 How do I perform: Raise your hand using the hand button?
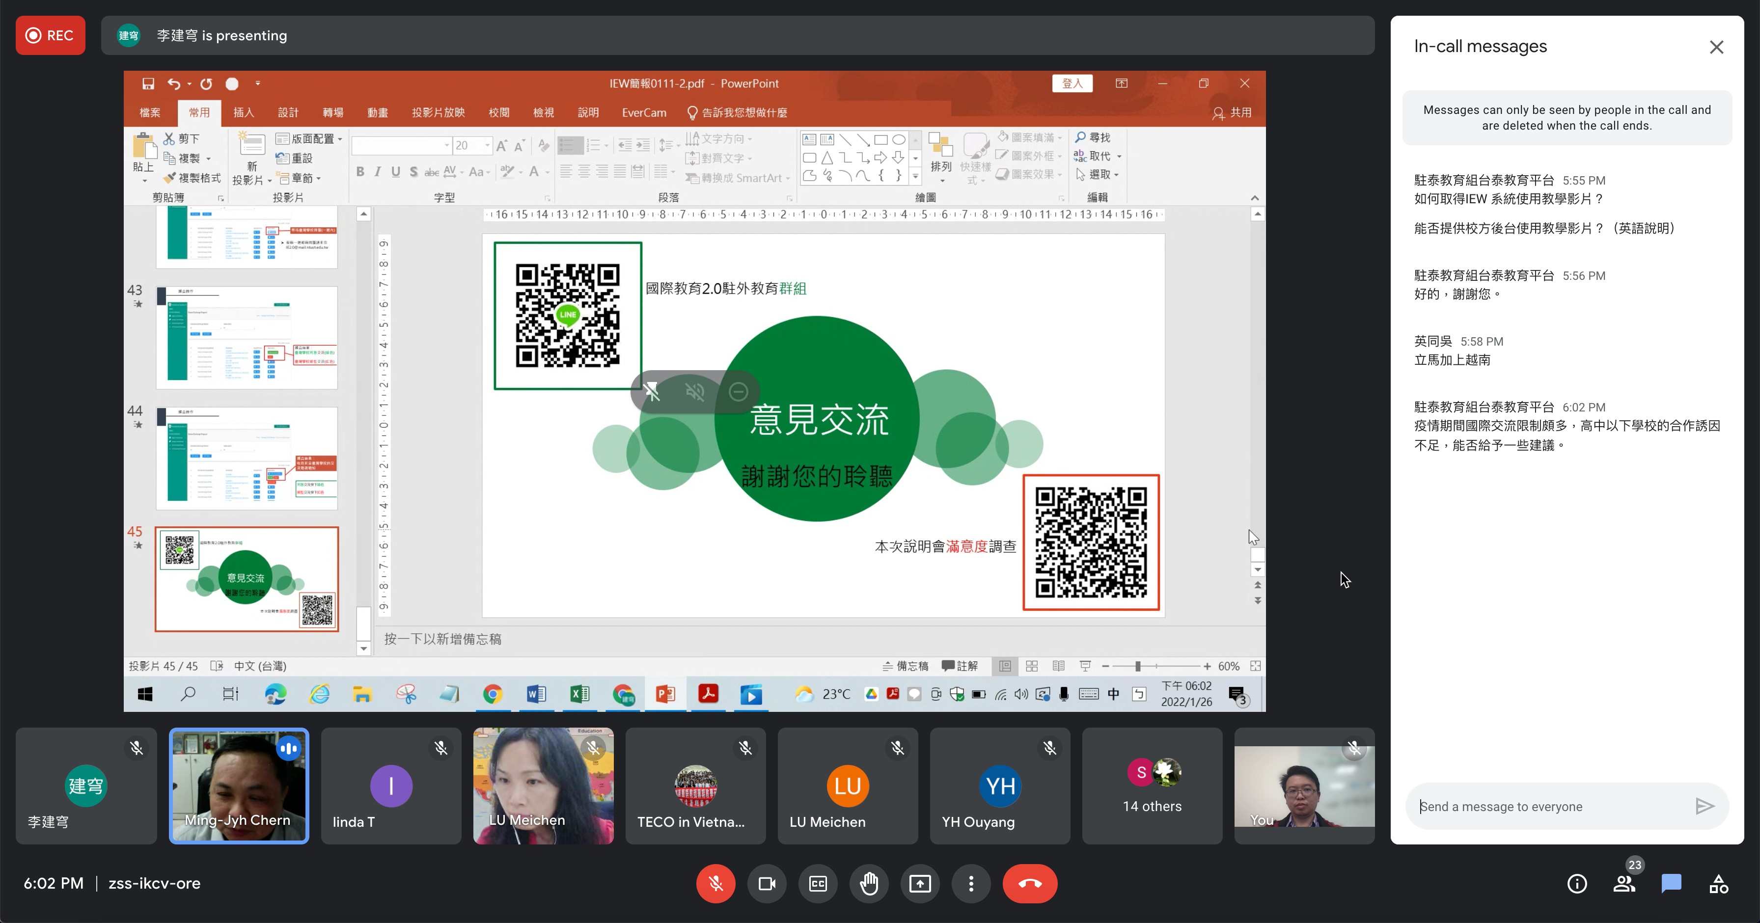[x=869, y=883]
